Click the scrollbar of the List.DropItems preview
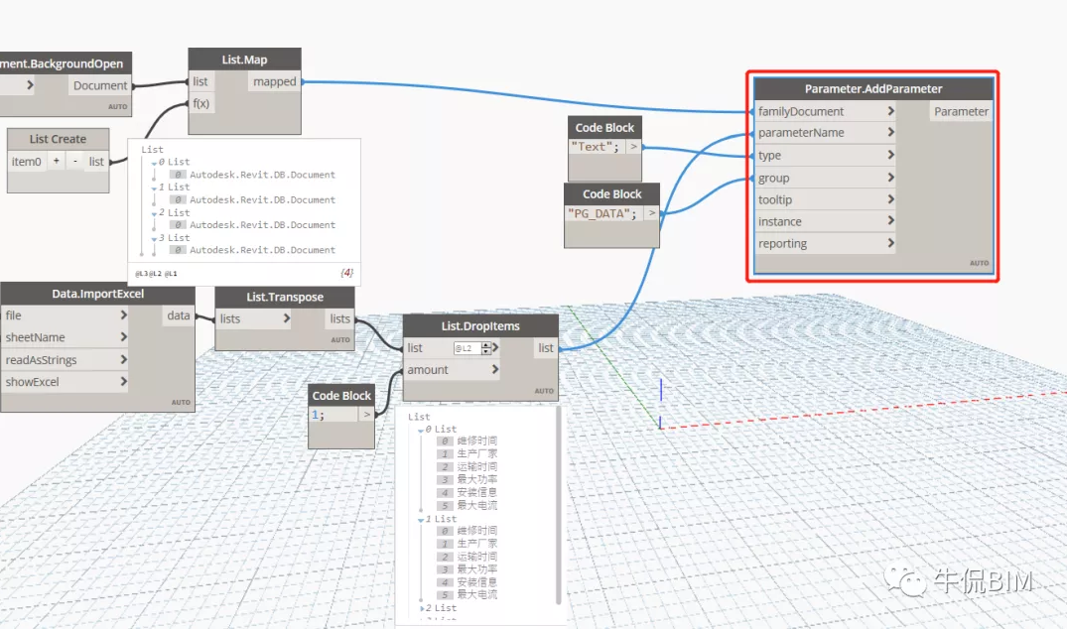Screen dimensions: 1067x629 557,506
